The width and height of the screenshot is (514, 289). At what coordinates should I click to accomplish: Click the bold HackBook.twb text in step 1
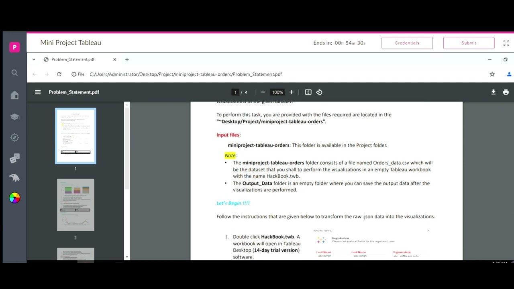point(277,237)
